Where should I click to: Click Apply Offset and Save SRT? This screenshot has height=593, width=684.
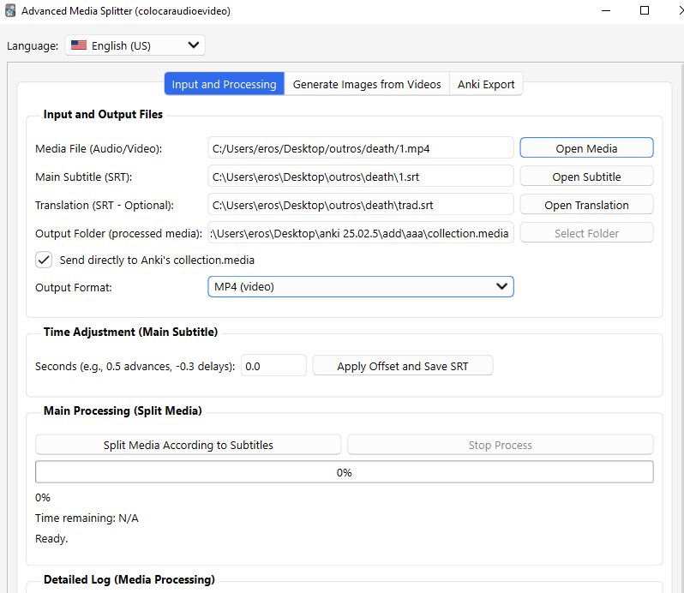[402, 366]
